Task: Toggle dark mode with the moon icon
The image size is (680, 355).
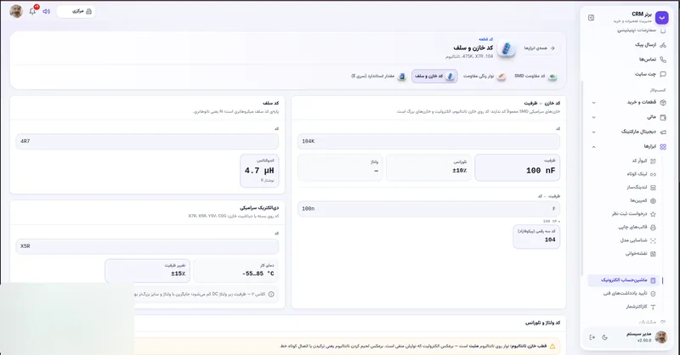Action: [x=604, y=337]
